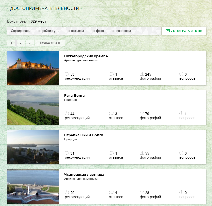212x206 pixels.
Task: Open the Чкаловская лестница photo thumbnail
Action: coord(33,187)
